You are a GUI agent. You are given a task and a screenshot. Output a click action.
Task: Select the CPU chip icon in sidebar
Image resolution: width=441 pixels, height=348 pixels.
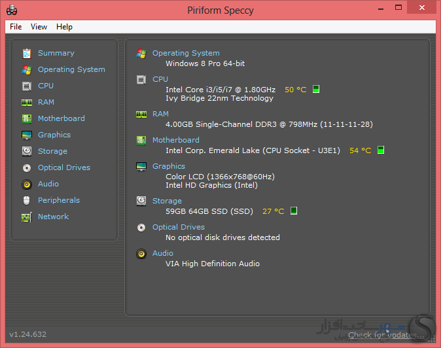click(27, 86)
